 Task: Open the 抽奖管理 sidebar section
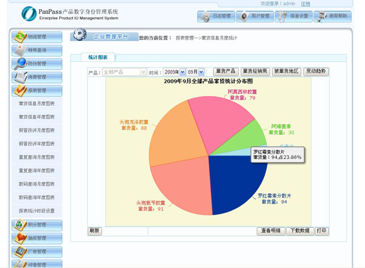tap(19, 238)
